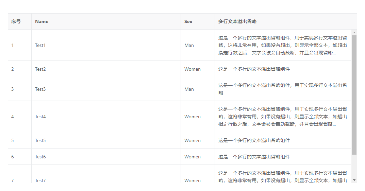Click the Test3 name cell

(x=106, y=89)
